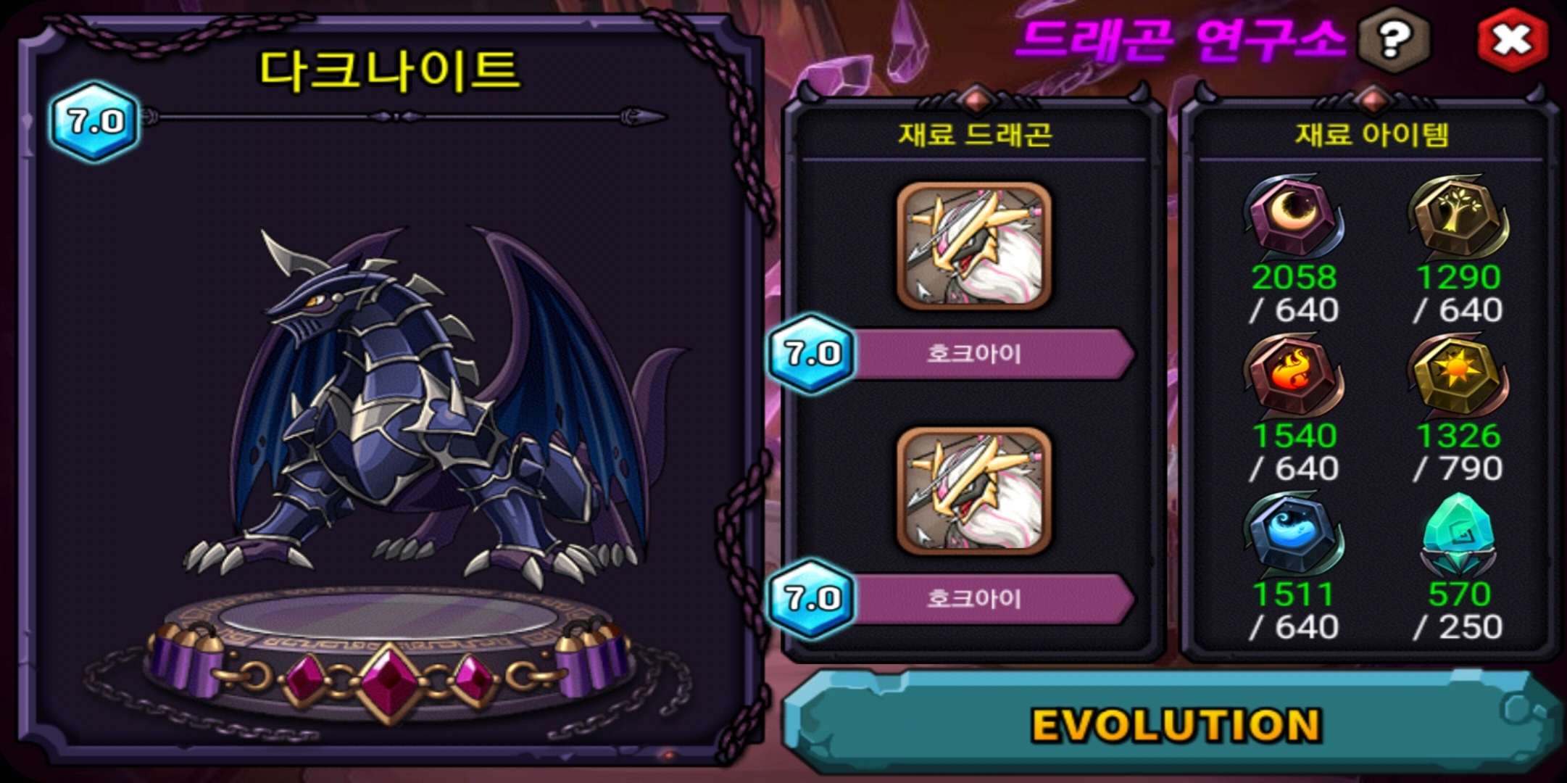Viewport: 1567px width, 783px height.
Task: Click the second 호크아이 name banner
Action: [993, 599]
